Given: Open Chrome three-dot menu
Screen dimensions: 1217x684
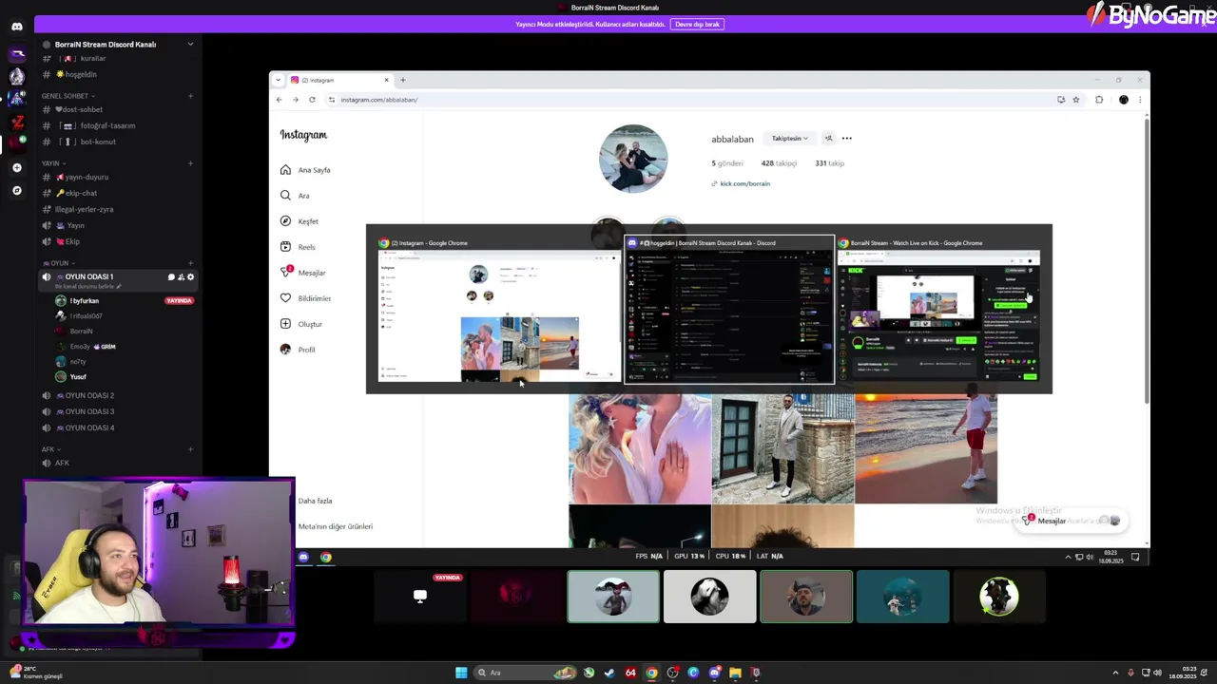Looking at the screenshot, I should click(1140, 100).
